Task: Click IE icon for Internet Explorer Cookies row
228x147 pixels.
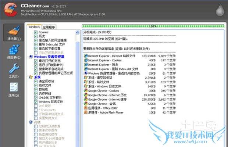Action: coord(86,60)
